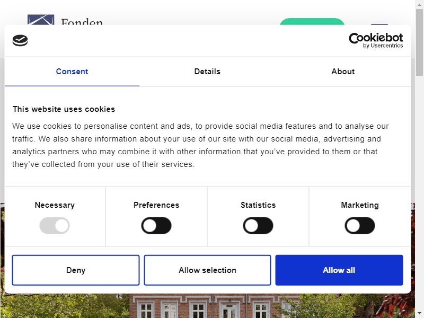
Task: Turn on the Marketing cookies switch
Action: (x=360, y=226)
